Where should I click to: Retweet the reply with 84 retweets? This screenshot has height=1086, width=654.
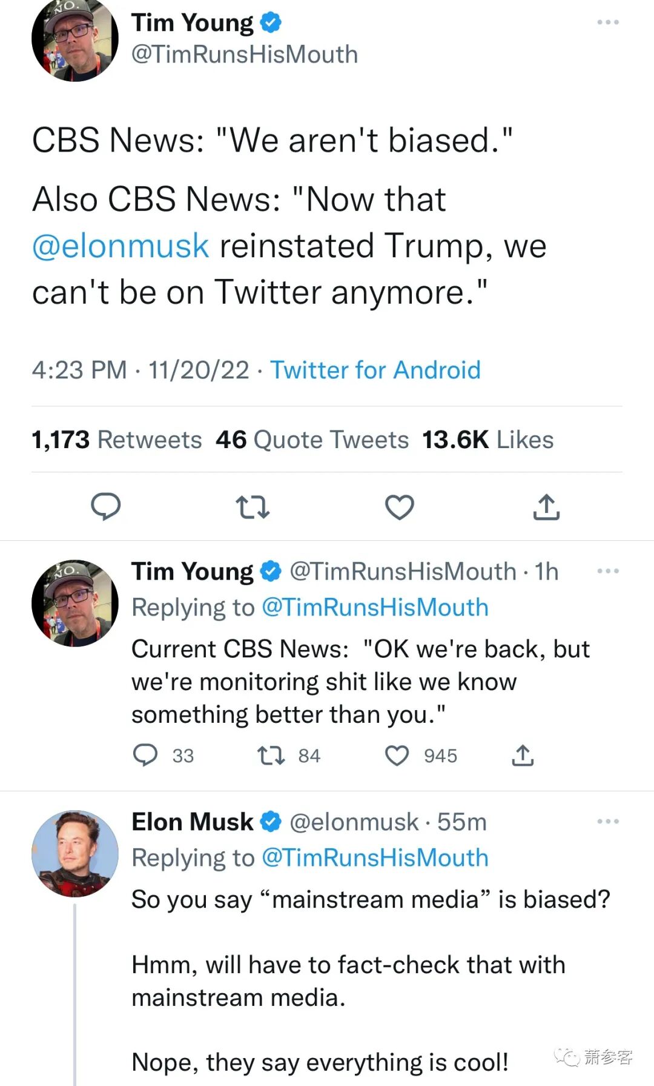pos(271,756)
